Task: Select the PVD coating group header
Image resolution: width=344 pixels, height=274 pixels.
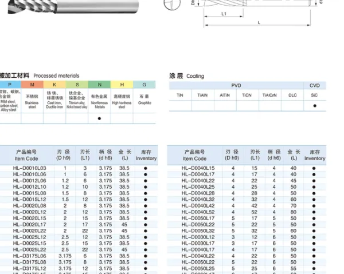Action: (236, 85)
